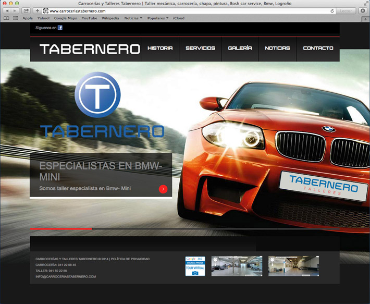Reload the page with the refresh icon

pyautogui.click(x=332, y=11)
